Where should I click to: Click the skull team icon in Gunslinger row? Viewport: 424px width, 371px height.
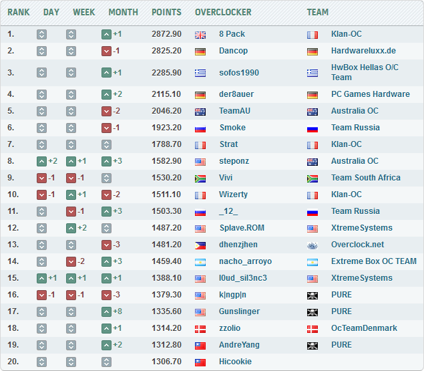point(312,312)
